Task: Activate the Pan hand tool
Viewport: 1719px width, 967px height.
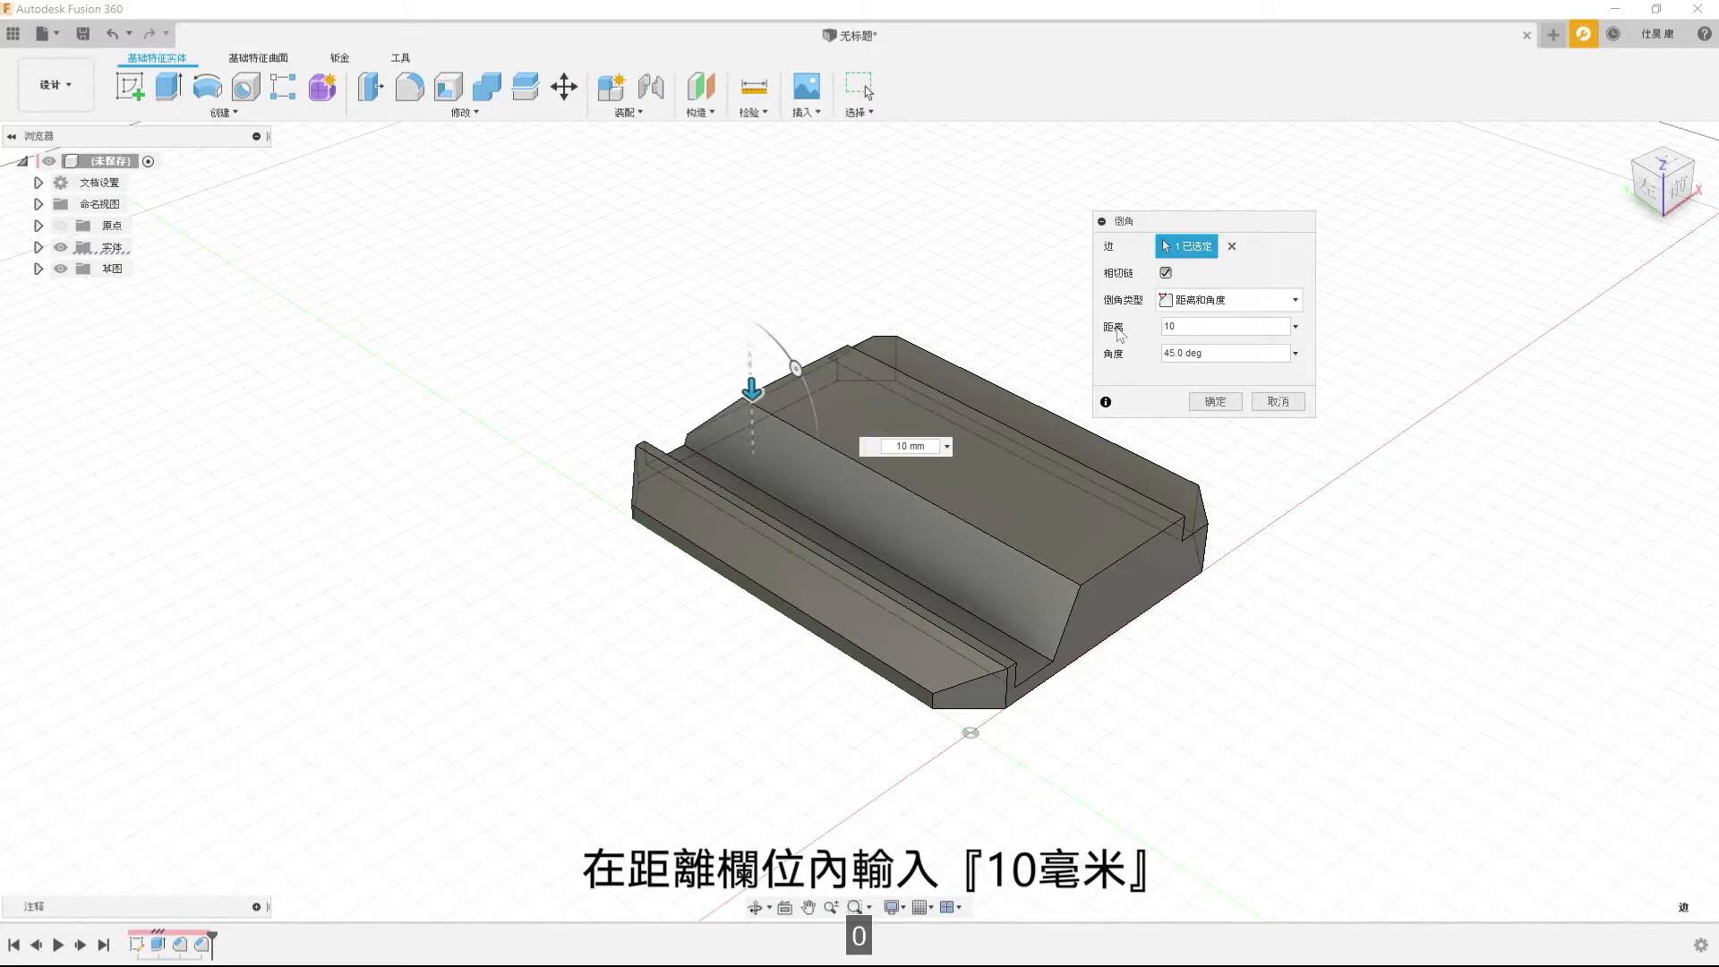Action: (808, 907)
